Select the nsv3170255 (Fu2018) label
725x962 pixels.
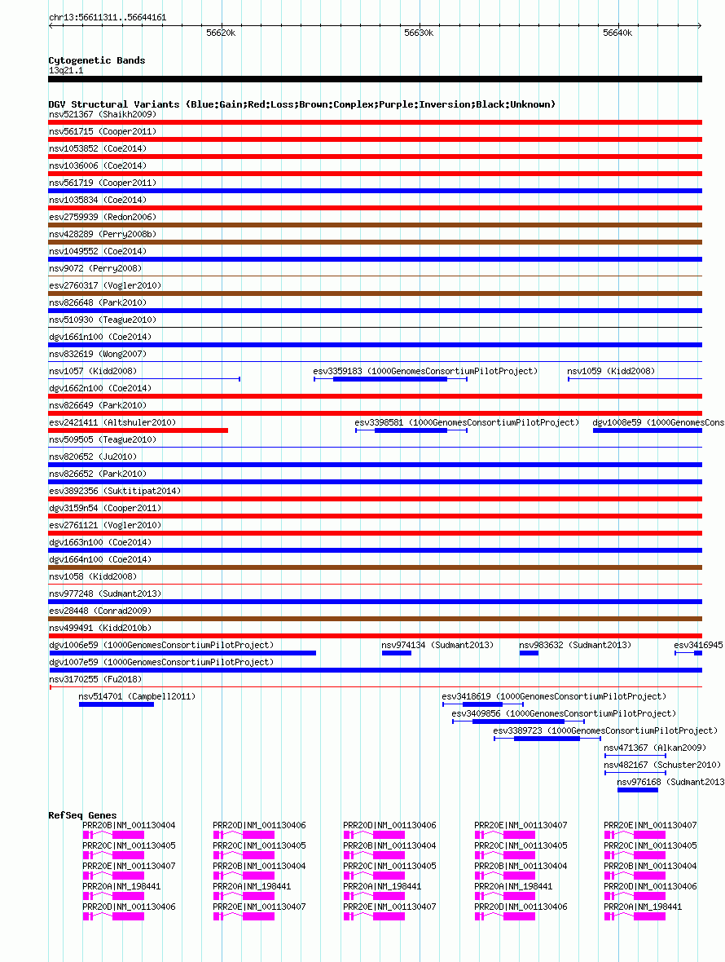tap(95, 680)
